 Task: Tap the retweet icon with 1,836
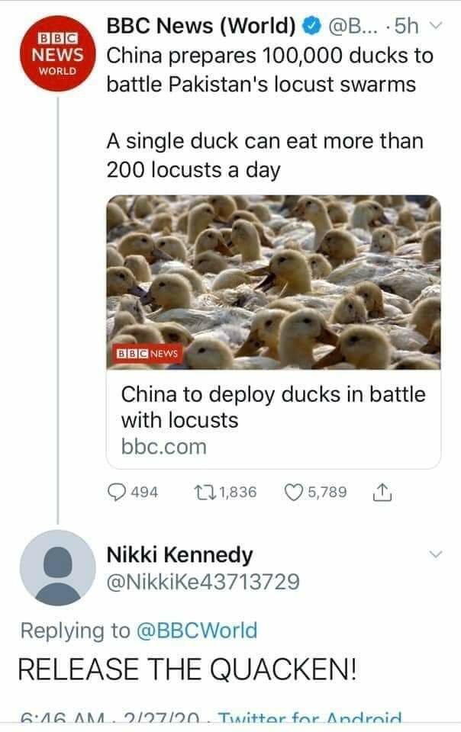204,492
